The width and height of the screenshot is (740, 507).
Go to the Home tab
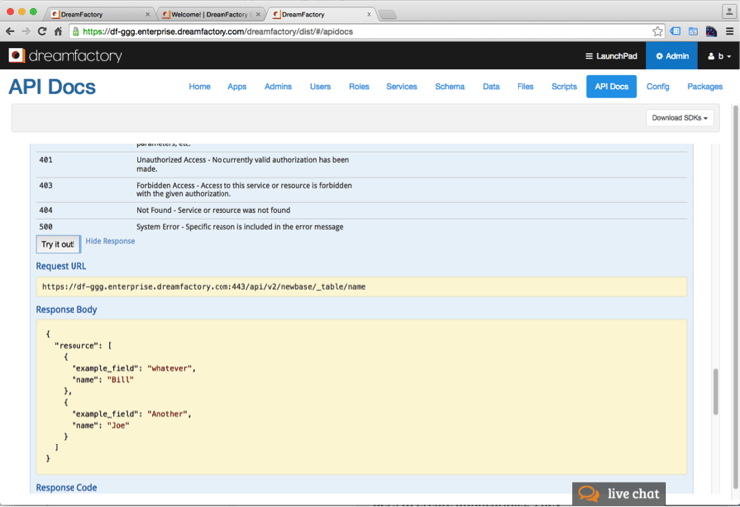200,86
